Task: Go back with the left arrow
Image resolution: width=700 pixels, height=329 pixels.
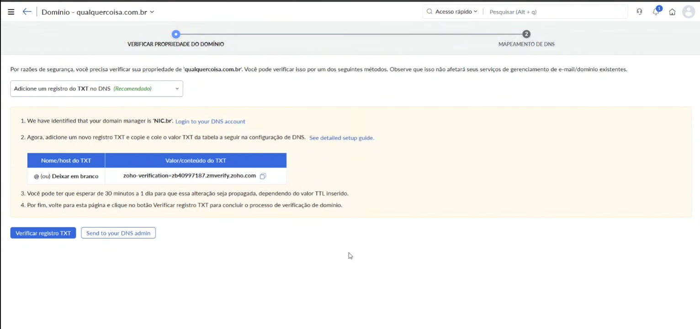Action: click(x=27, y=12)
